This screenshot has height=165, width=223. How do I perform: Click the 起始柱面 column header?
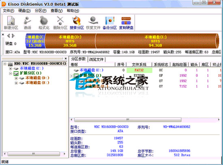point(179,65)
